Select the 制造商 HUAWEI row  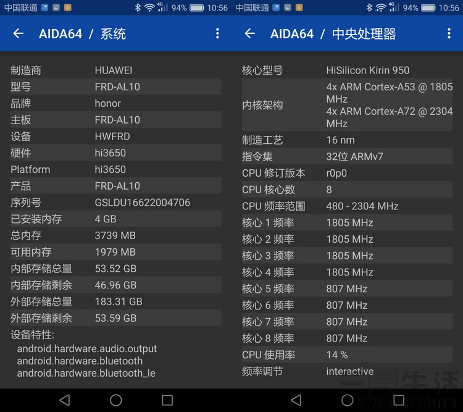[x=116, y=70]
